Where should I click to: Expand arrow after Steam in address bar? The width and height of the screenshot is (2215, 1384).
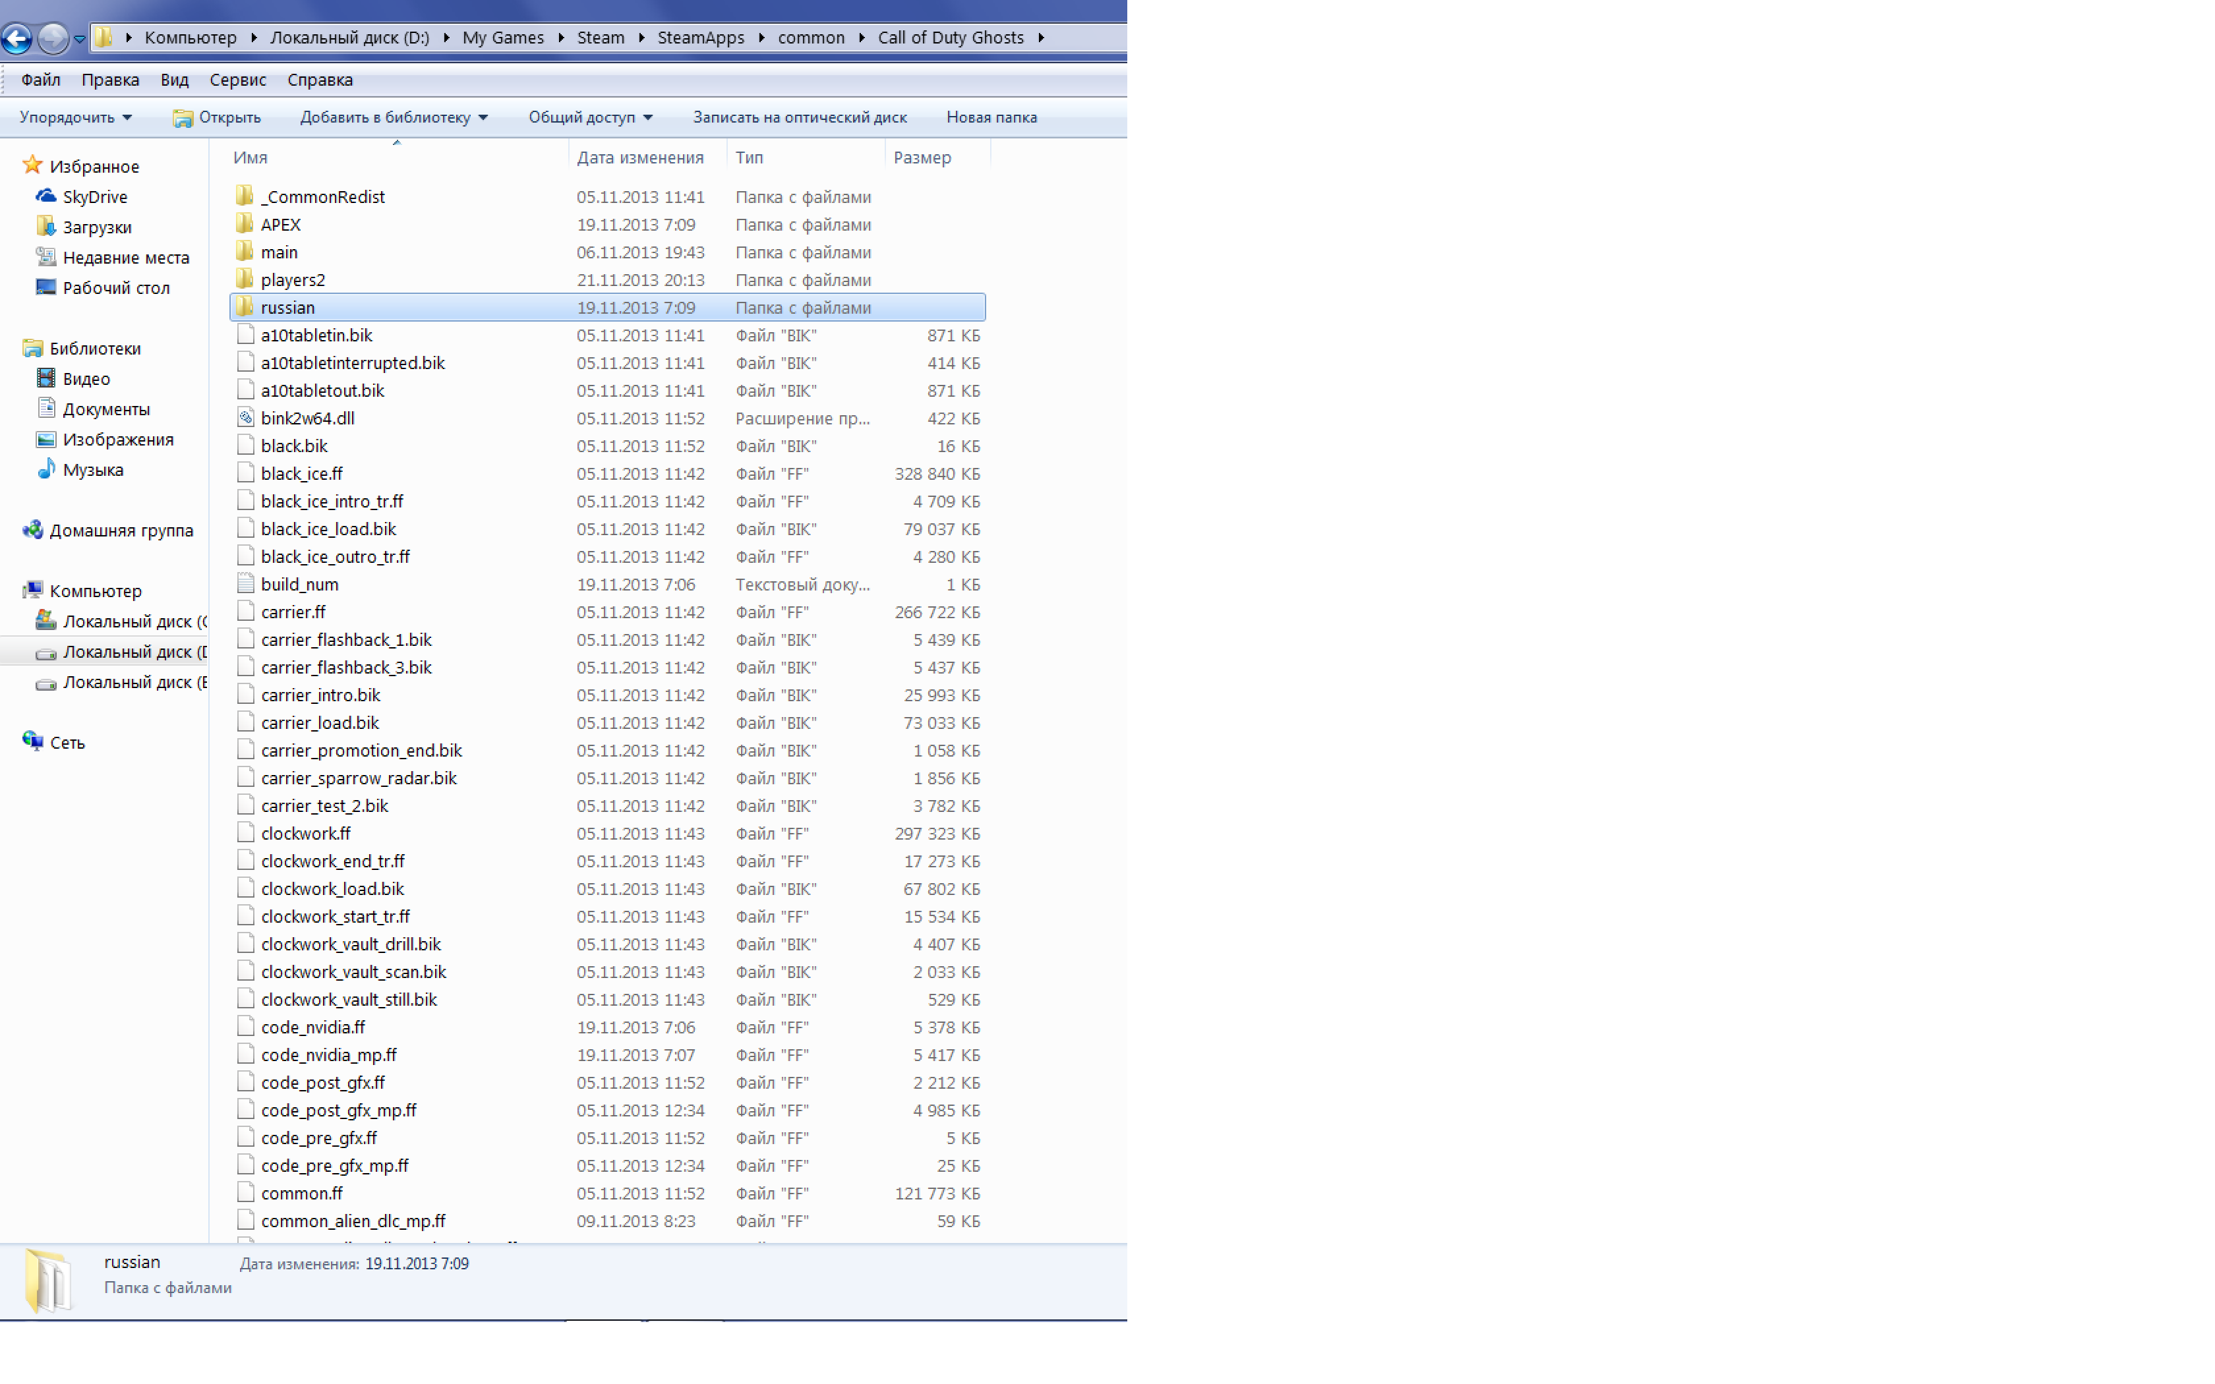641,38
